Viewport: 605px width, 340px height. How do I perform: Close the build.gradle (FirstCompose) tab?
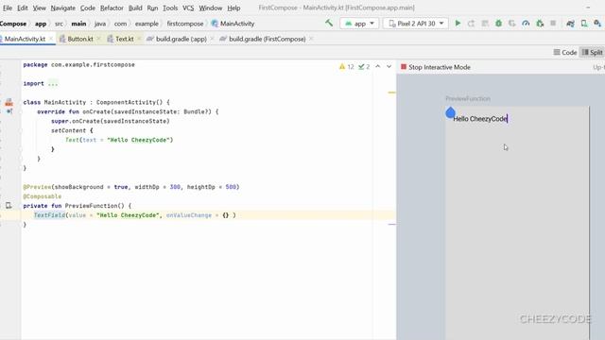point(311,39)
